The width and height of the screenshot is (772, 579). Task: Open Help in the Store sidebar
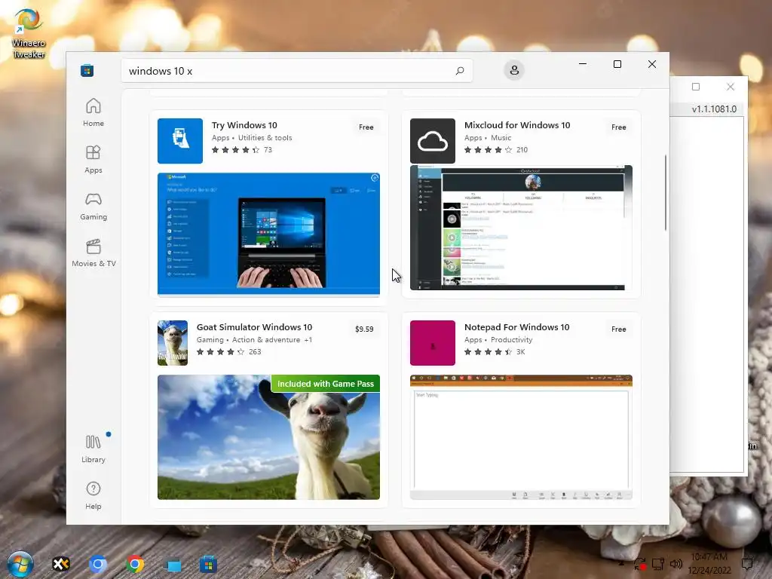[x=93, y=496]
